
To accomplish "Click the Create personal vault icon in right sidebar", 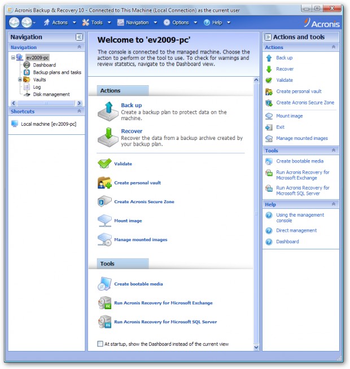I will pos(269,91).
